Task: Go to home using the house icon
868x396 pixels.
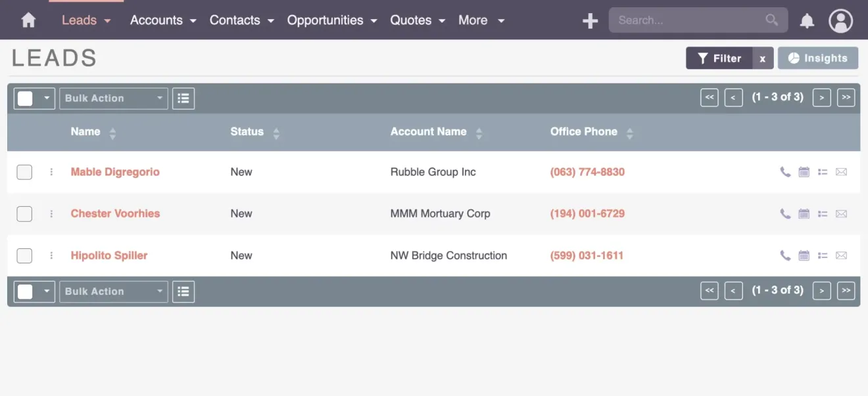Action: [28, 20]
